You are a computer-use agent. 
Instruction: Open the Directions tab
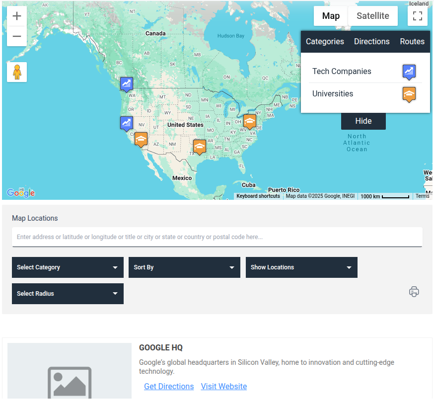click(x=372, y=42)
